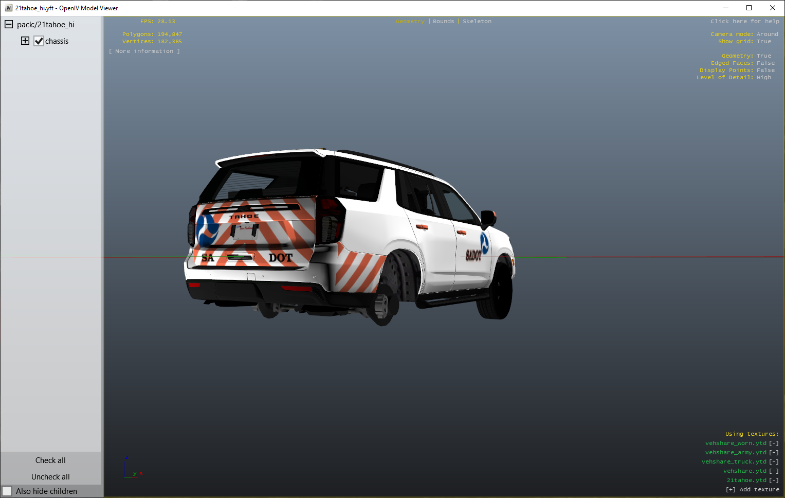Maximize the OpenIV Model Viewer window
The image size is (785, 498).
click(x=749, y=8)
